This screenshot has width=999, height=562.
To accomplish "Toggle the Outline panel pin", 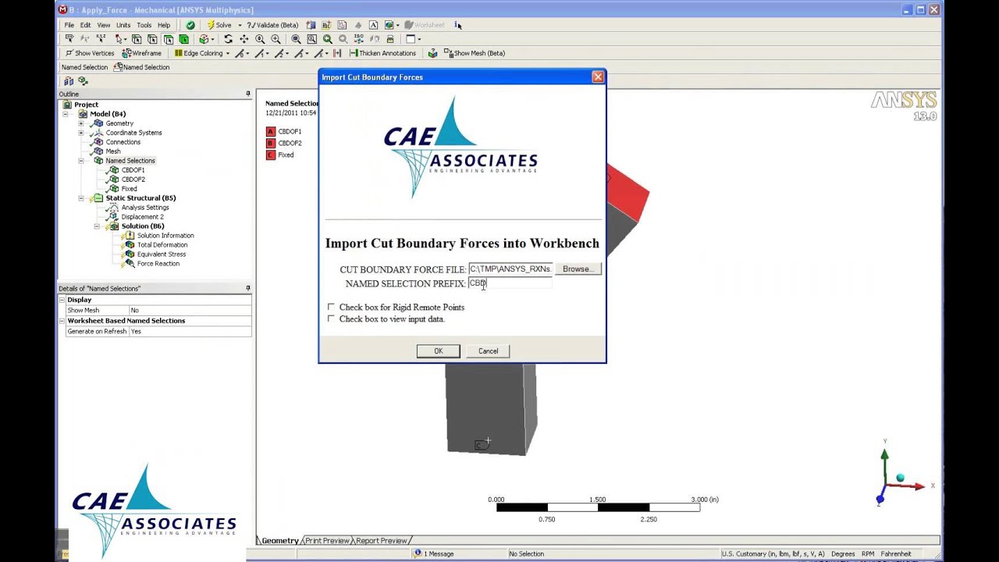I will [x=248, y=94].
